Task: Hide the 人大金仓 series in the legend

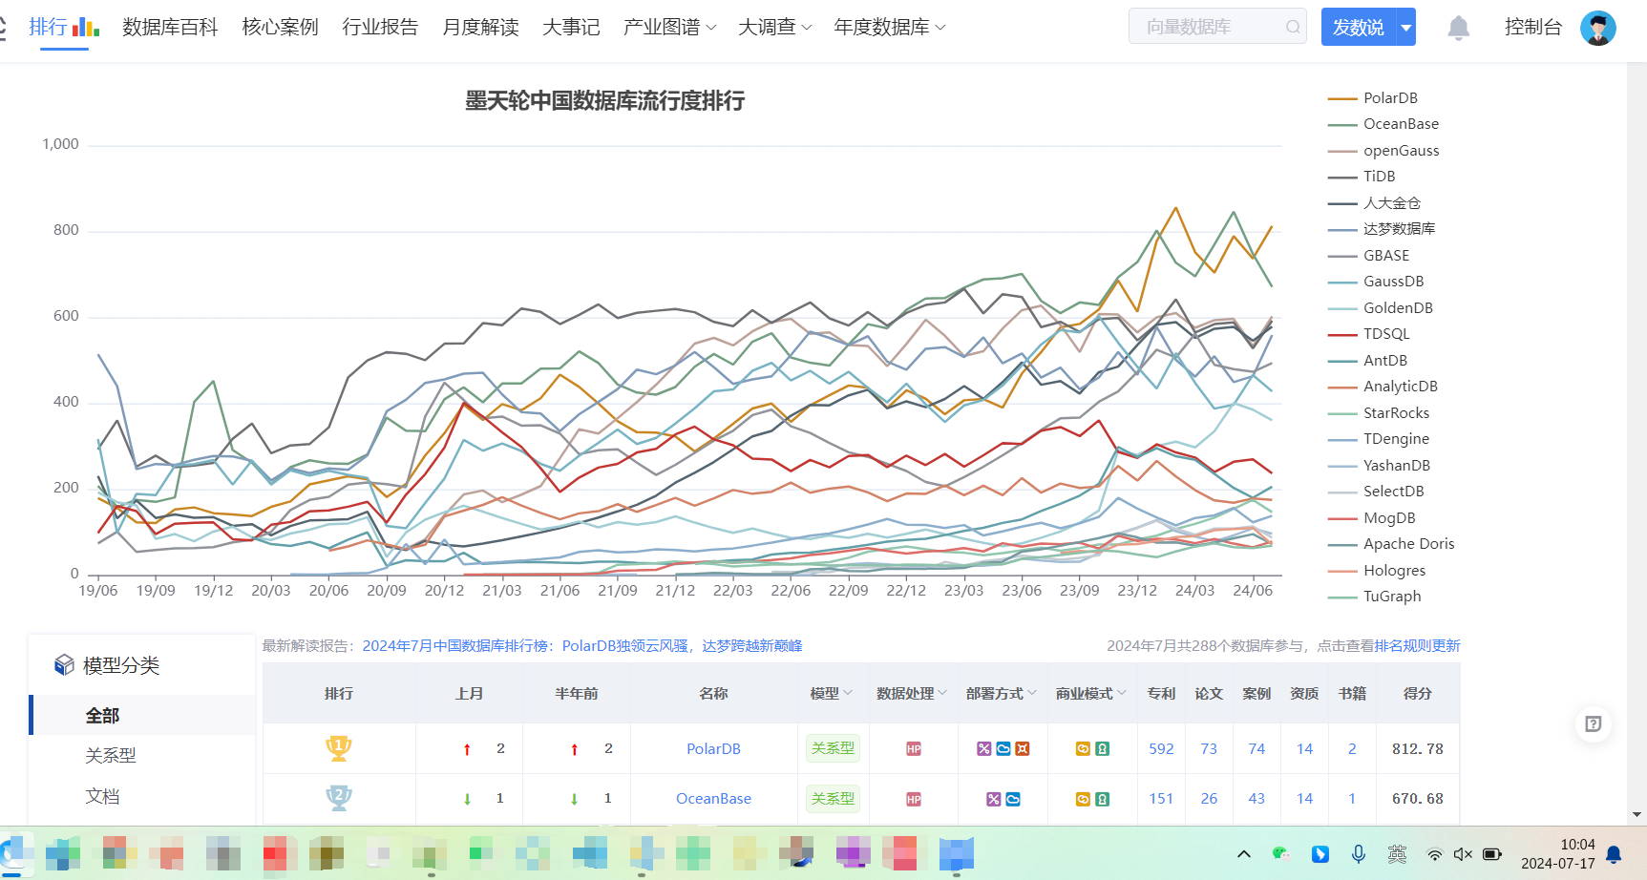Action: tap(1375, 203)
